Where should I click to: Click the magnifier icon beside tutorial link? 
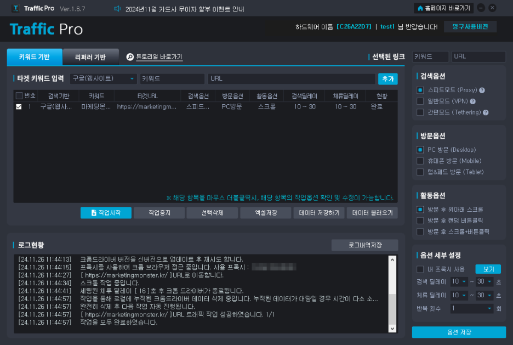(130, 57)
